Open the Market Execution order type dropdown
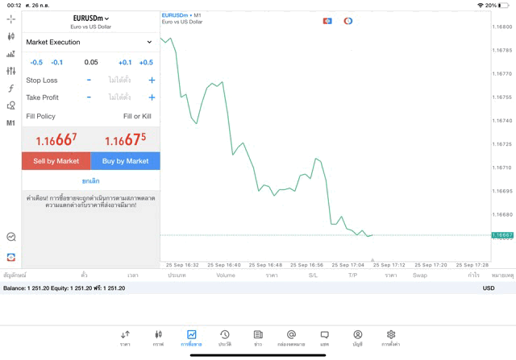Image resolution: width=516 pixels, height=360 pixels. (x=90, y=42)
